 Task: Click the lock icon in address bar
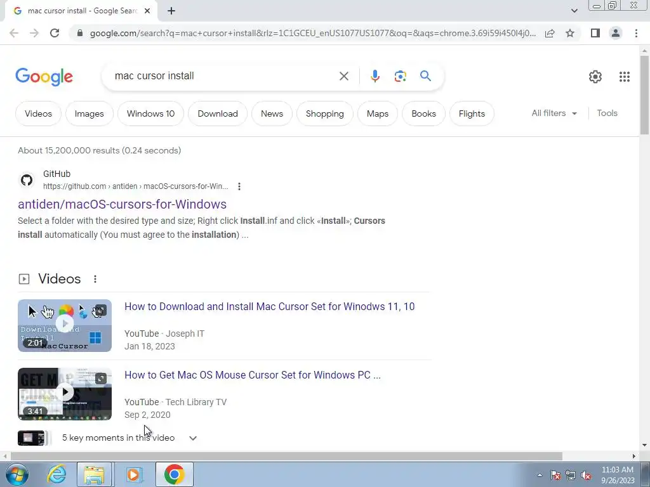pyautogui.click(x=80, y=33)
